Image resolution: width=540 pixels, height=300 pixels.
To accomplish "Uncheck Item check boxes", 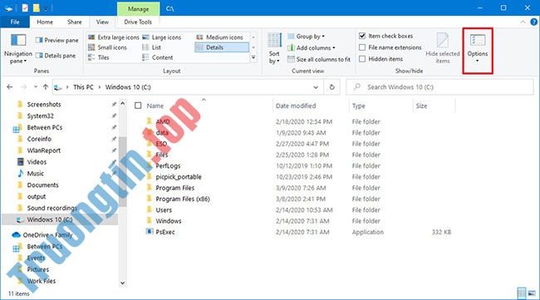I will 362,36.
